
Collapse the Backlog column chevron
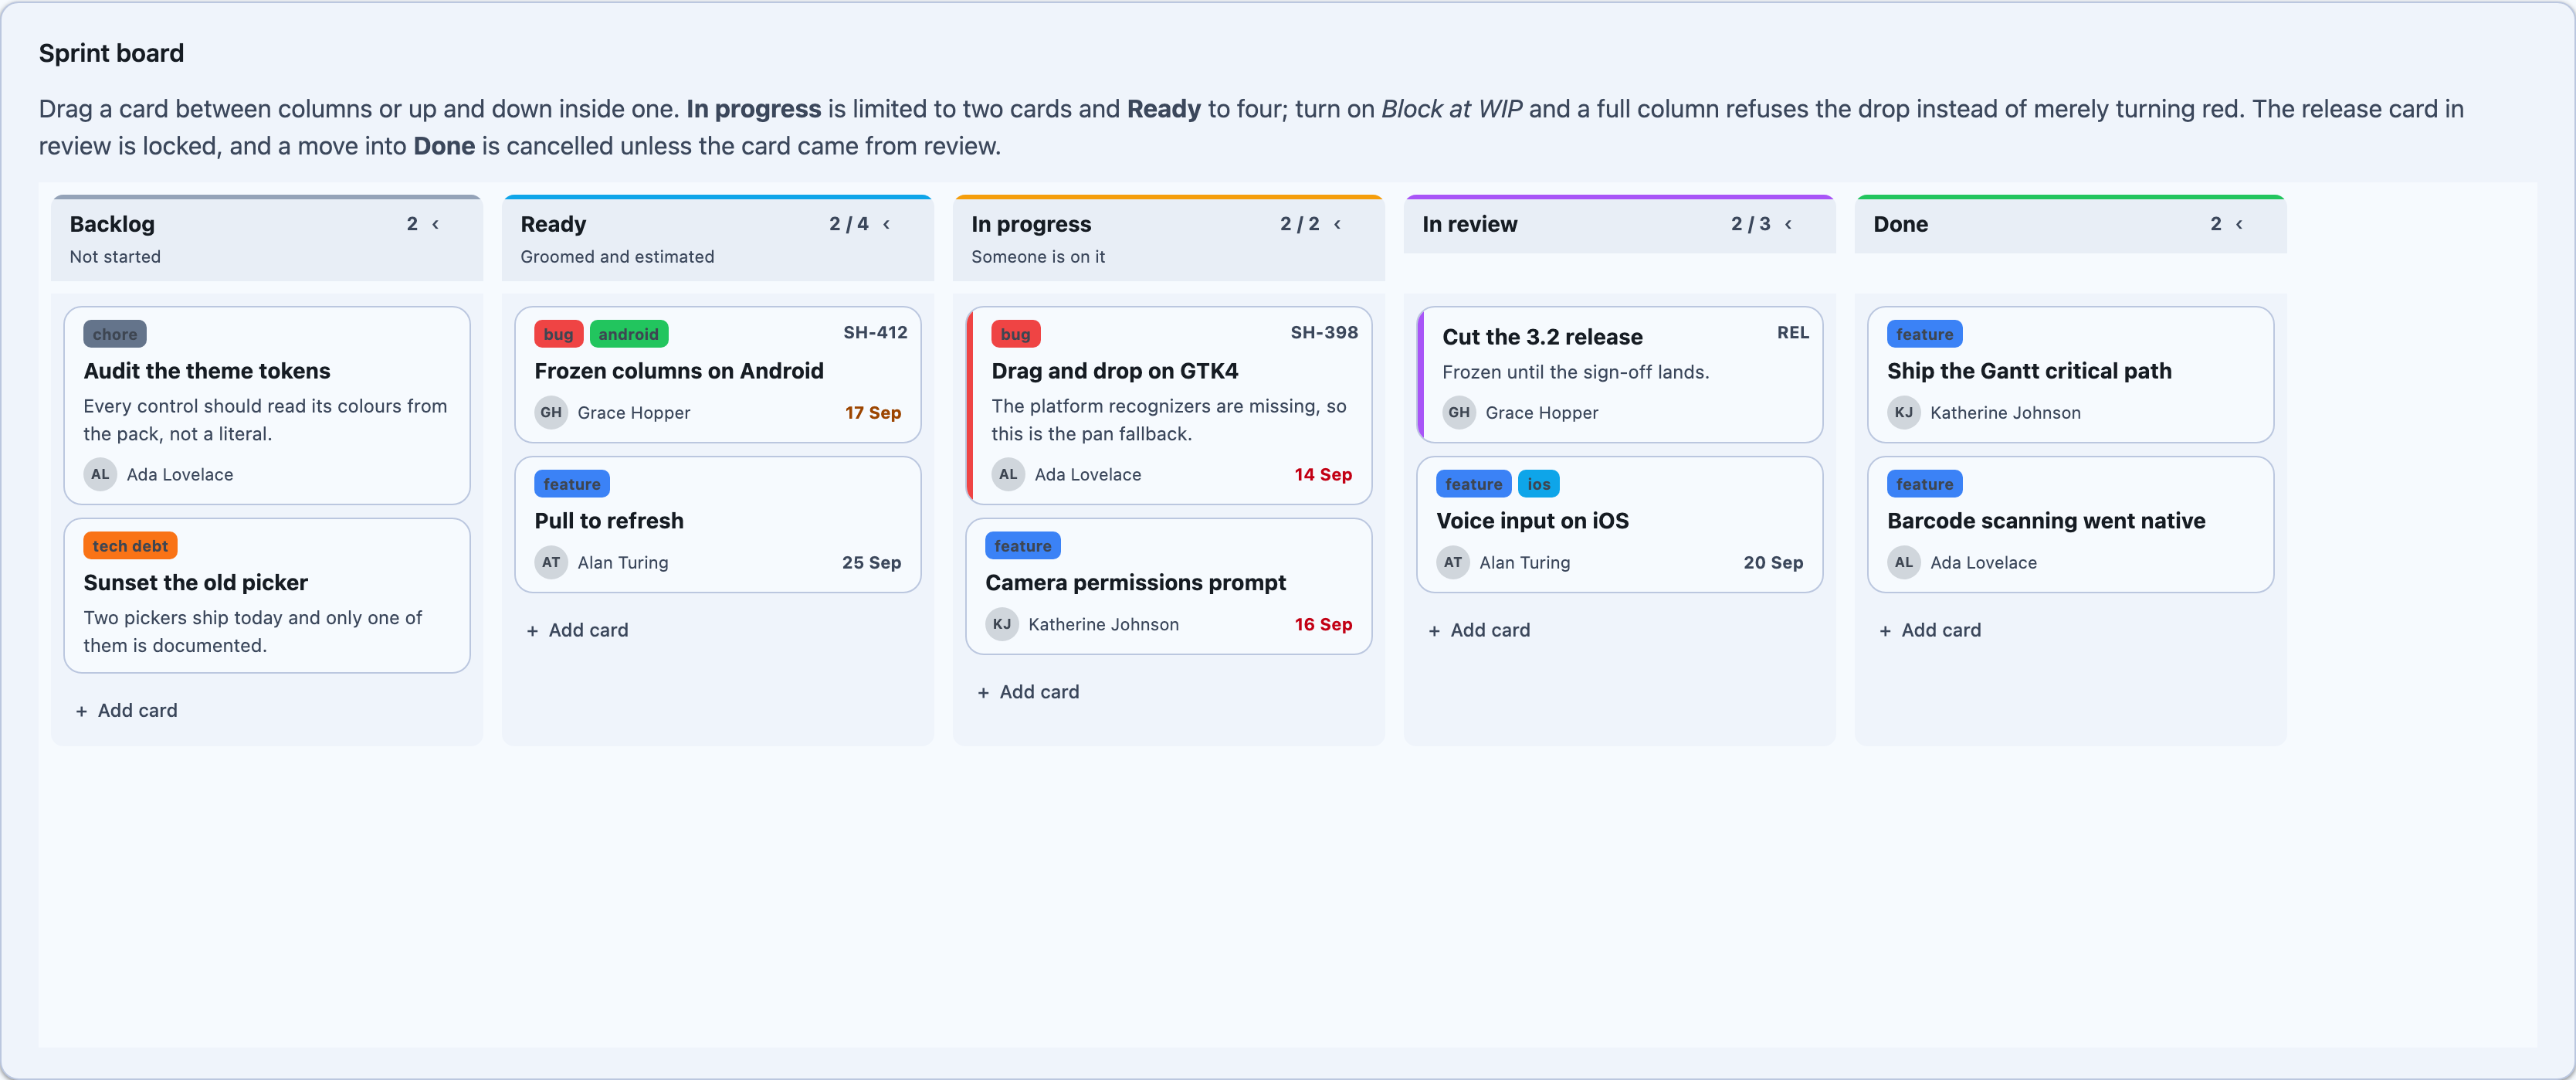435,224
